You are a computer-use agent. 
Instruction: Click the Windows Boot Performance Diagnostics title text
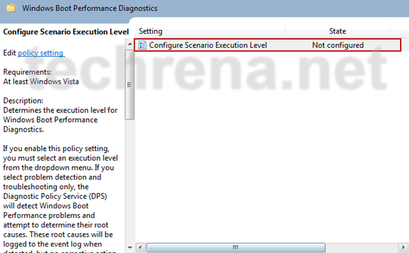point(89,8)
